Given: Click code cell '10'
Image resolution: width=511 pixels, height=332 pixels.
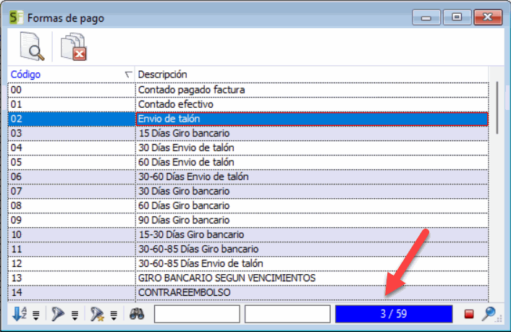Looking at the screenshot, I should (72, 234).
